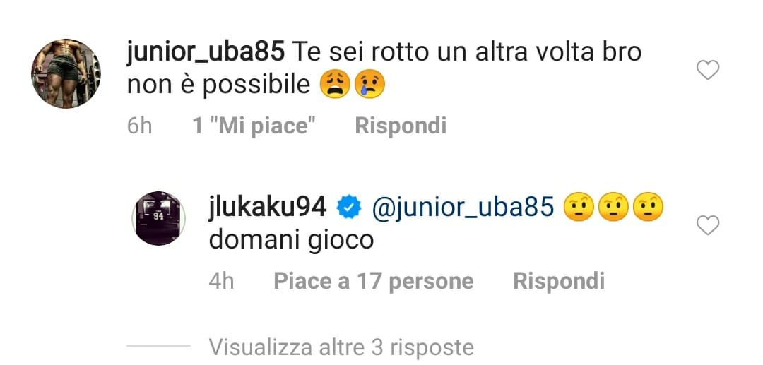763x365 pixels.
Task: Open the jlukaku94 username on the reply
Action: tap(268, 208)
